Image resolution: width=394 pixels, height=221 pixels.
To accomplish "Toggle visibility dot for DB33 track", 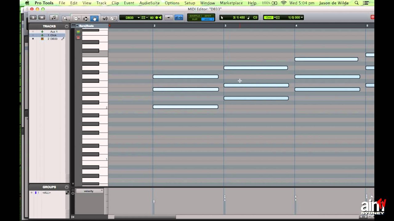I will [x=33, y=39].
